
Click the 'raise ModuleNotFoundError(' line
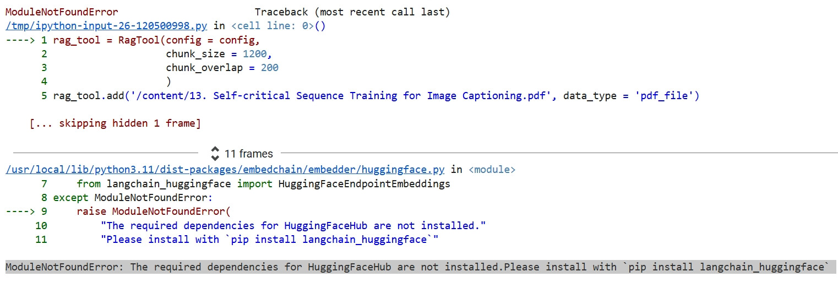[154, 211]
